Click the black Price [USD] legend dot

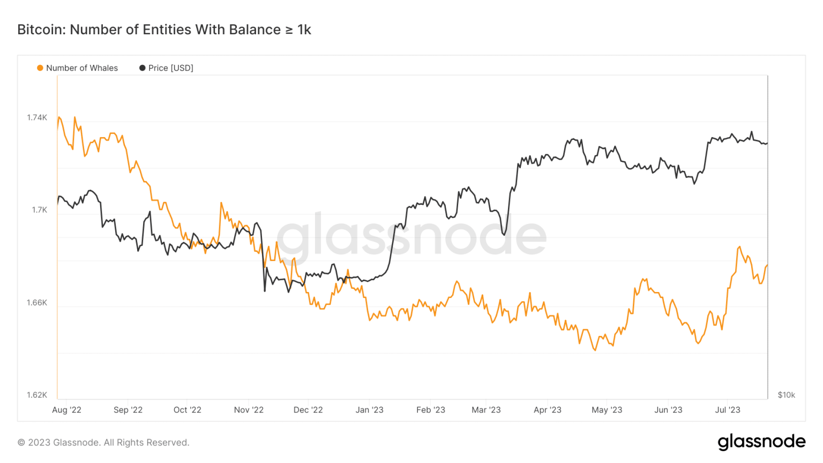coord(143,68)
